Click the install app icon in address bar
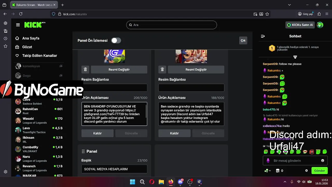The height and width of the screenshot is (187, 332). pyautogui.click(x=261, y=14)
